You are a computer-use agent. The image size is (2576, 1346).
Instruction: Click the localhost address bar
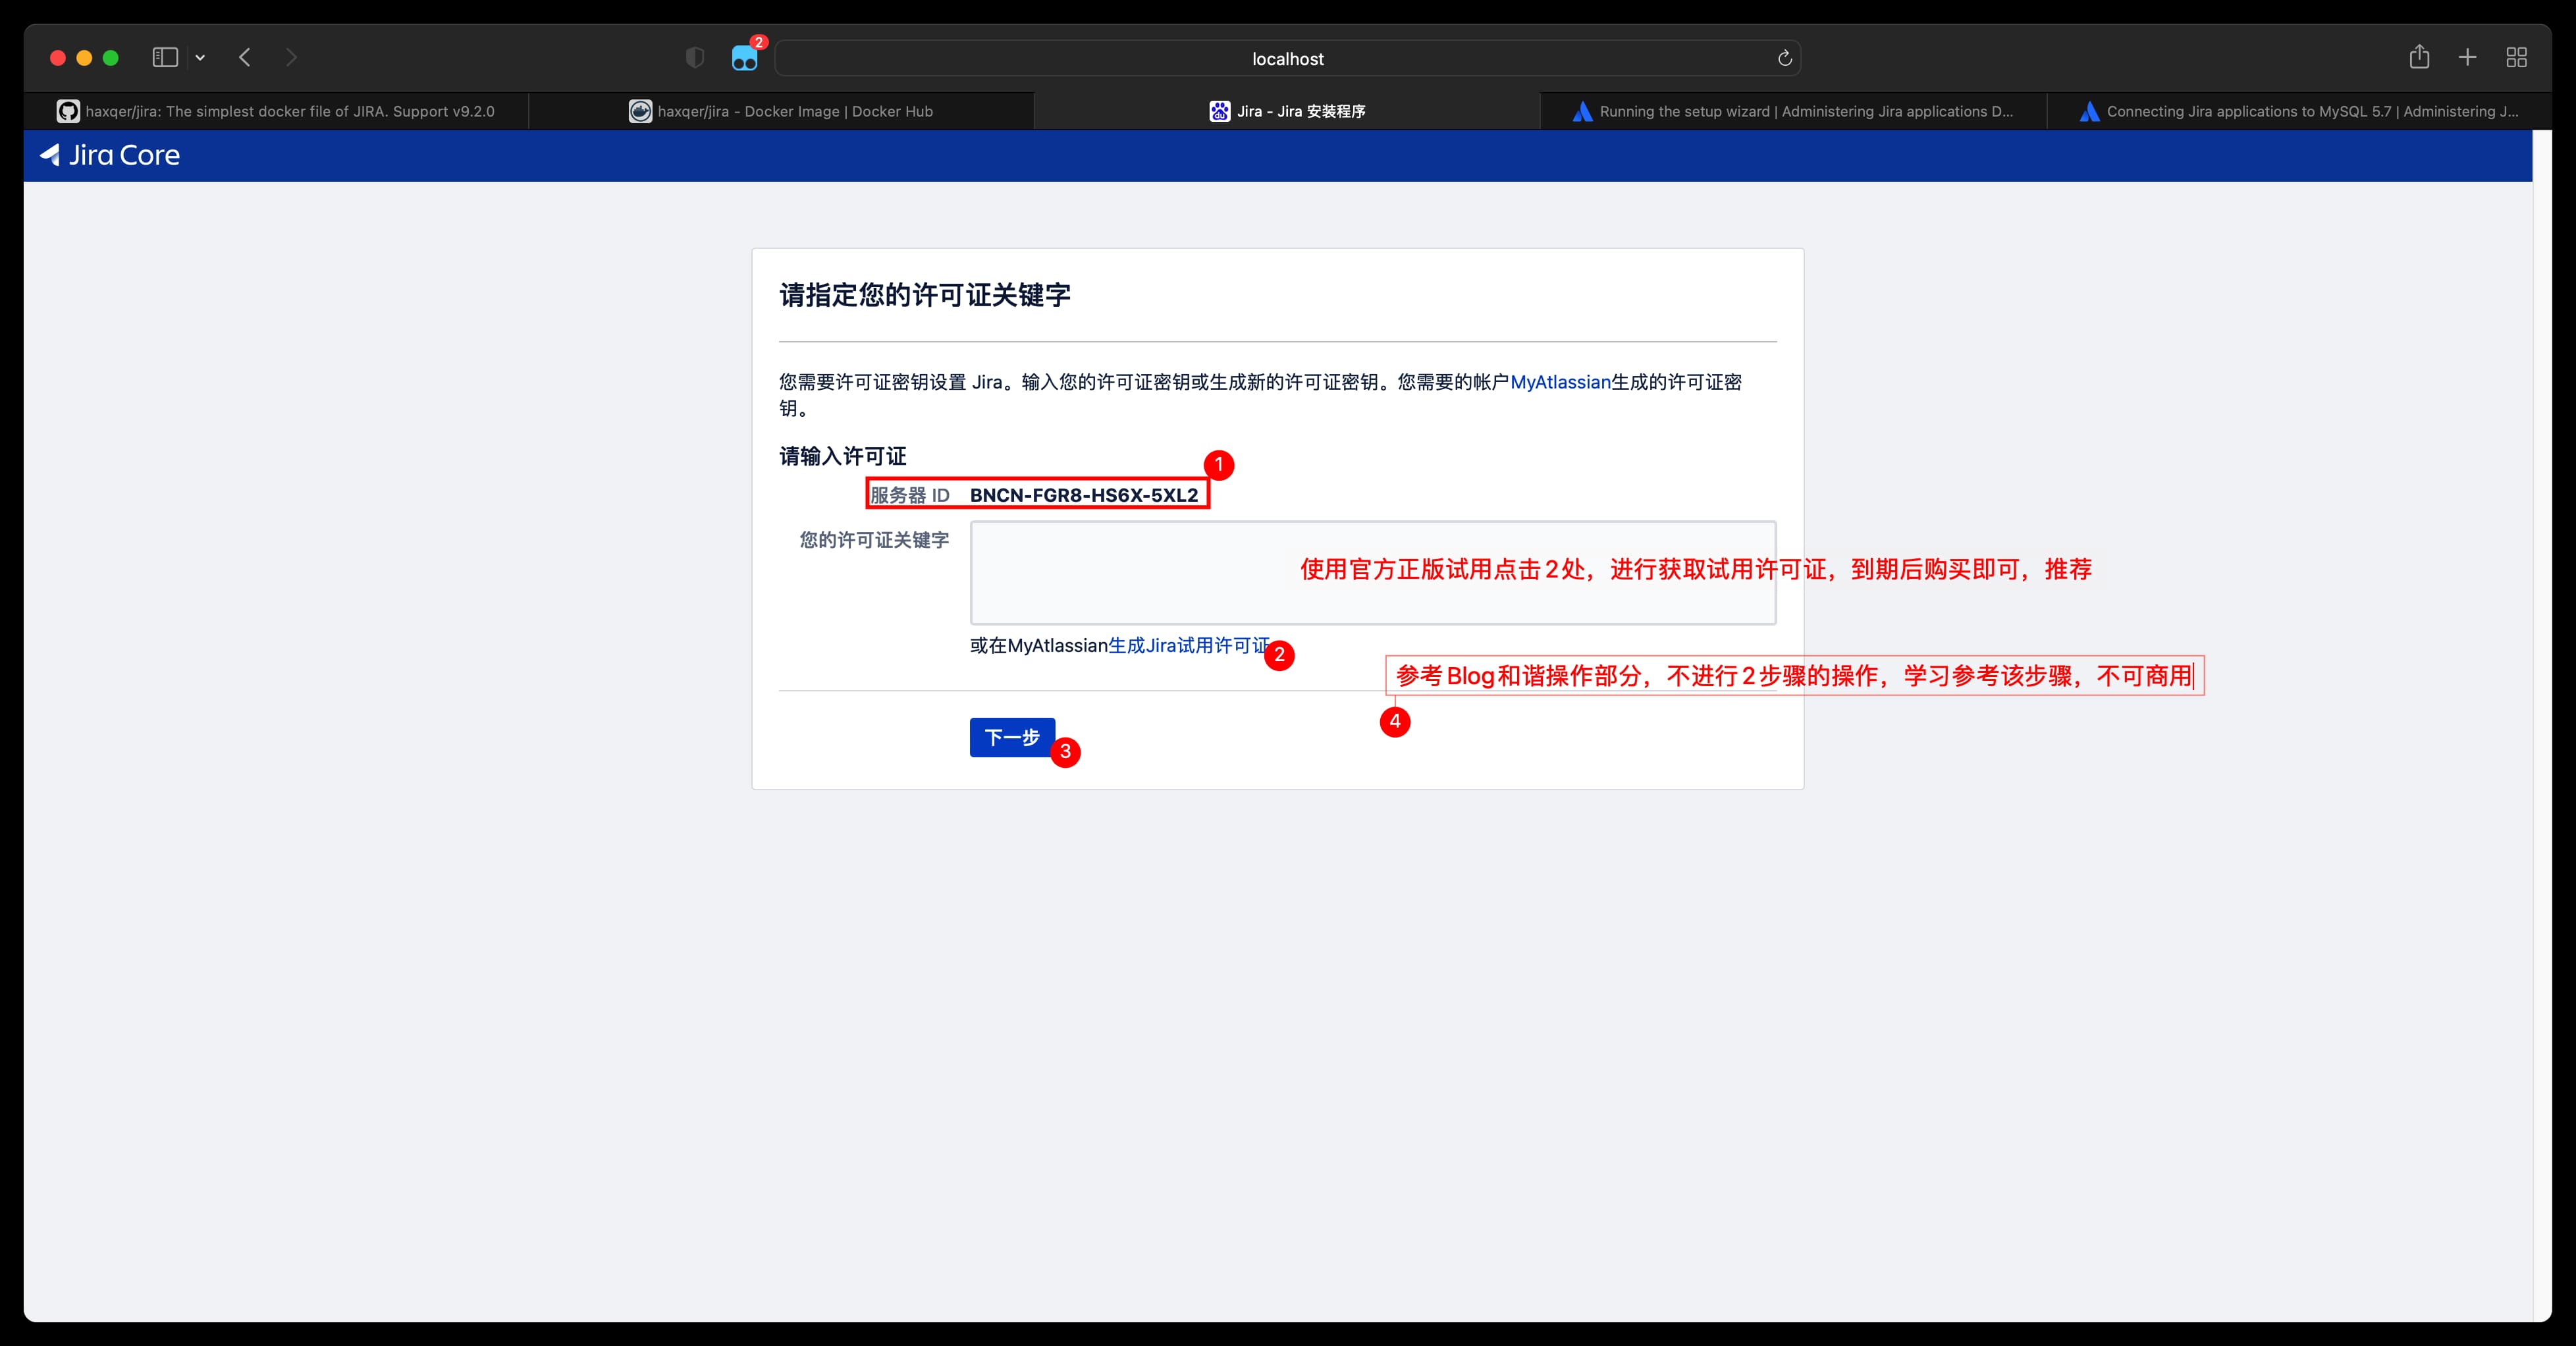(1288, 59)
